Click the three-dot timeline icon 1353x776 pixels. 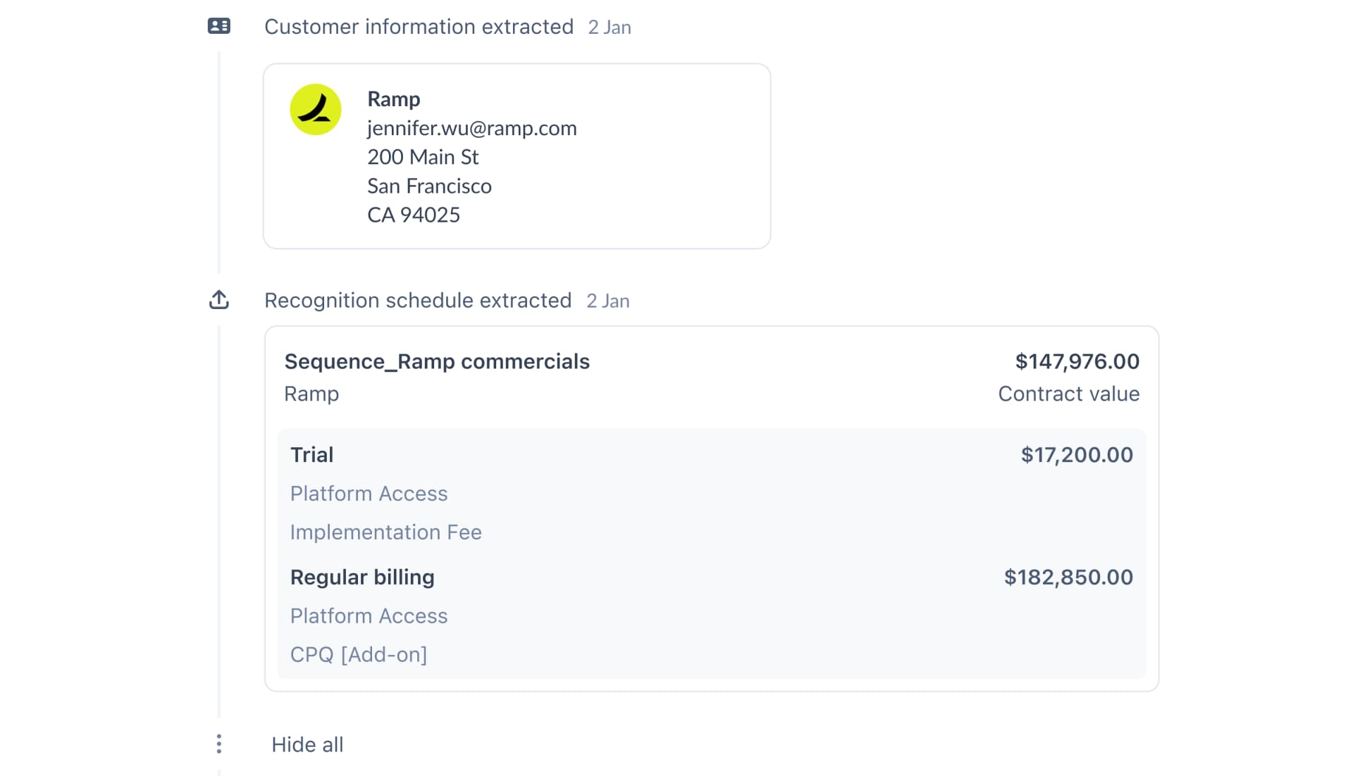click(219, 744)
